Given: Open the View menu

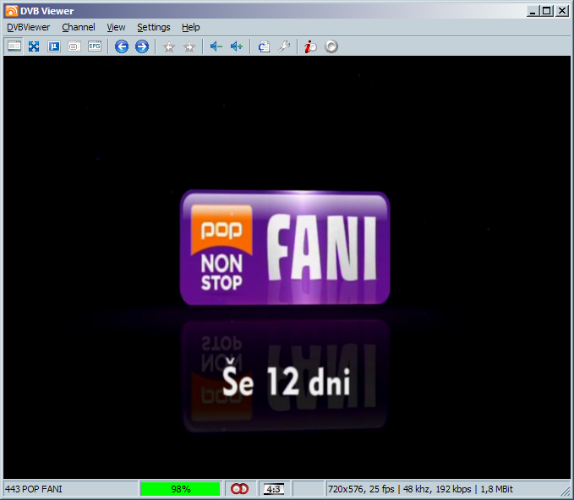Looking at the screenshot, I should pos(116,27).
